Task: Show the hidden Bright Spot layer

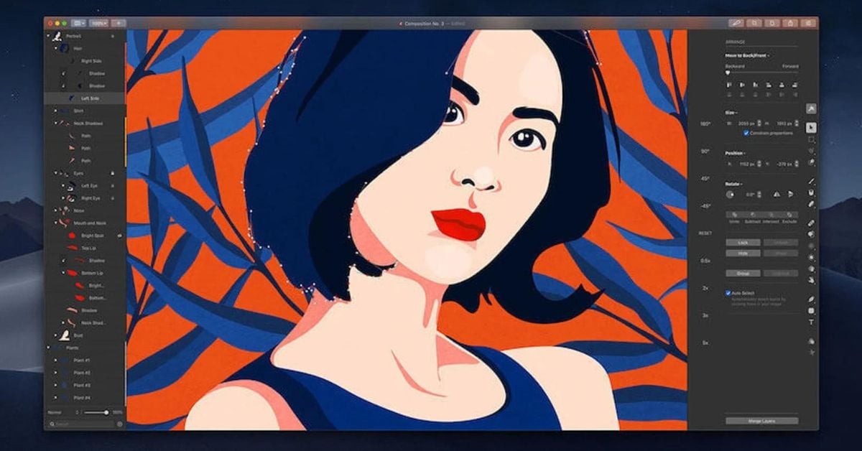Action: click(x=119, y=235)
